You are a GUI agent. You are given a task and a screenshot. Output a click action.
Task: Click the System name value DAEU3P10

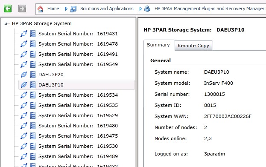click(216, 72)
